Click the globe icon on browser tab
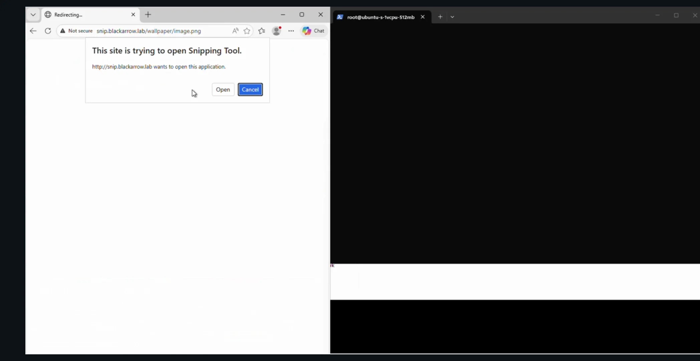Viewport: 700px width, 361px height. (x=48, y=15)
